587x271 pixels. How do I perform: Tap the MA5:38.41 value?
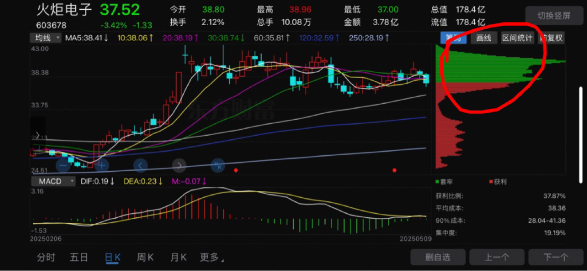coord(87,38)
